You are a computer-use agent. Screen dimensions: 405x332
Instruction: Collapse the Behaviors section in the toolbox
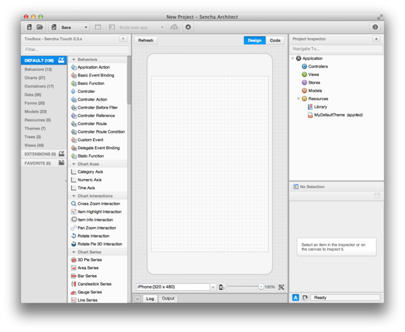(x=73, y=59)
